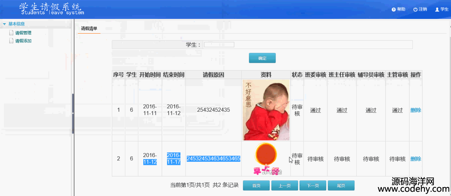Delete the second leave record
451x196 pixels.
click(x=416, y=159)
